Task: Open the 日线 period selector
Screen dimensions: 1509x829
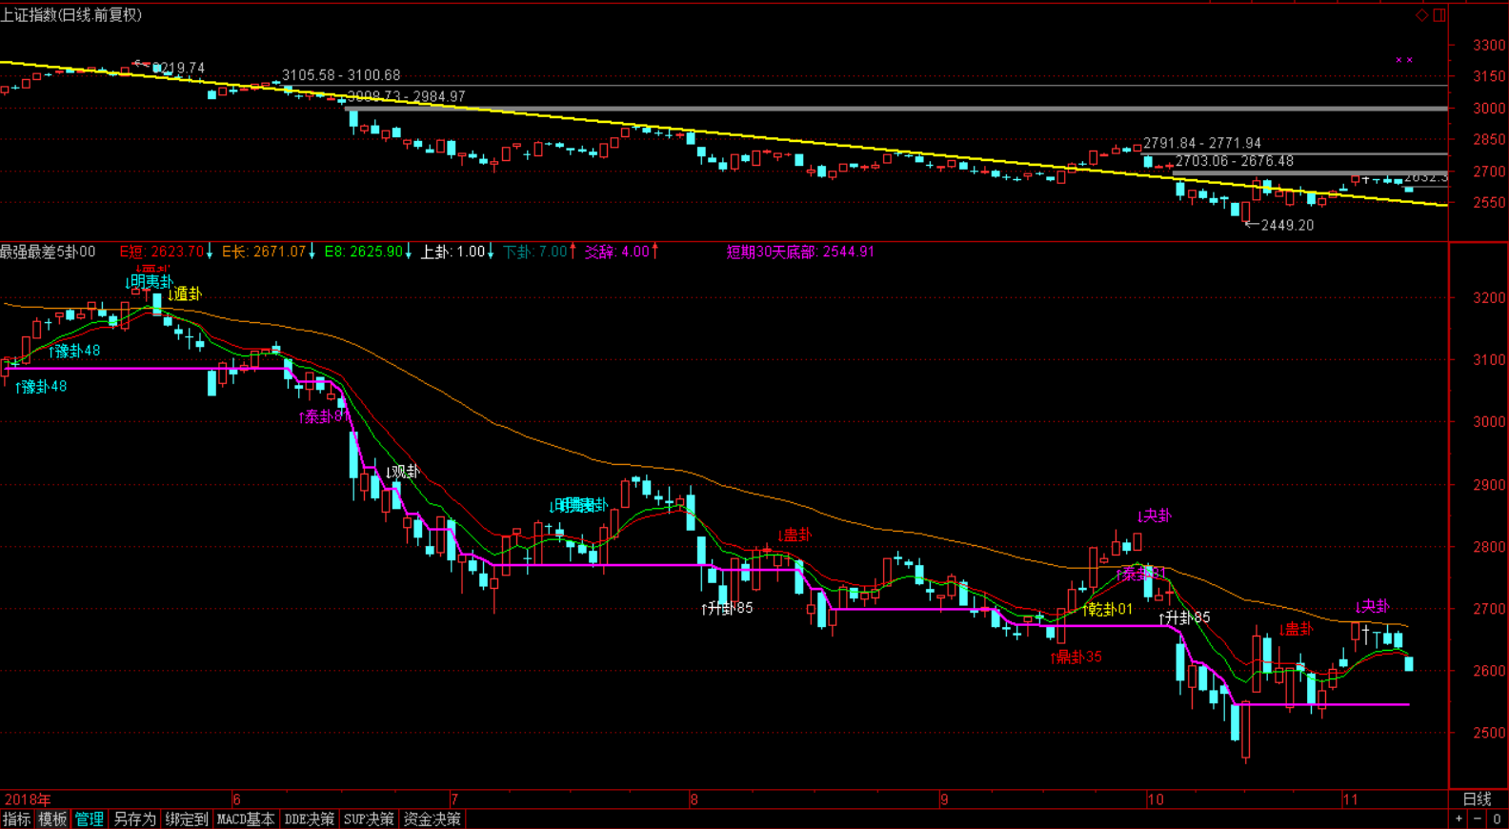Action: point(1477,799)
